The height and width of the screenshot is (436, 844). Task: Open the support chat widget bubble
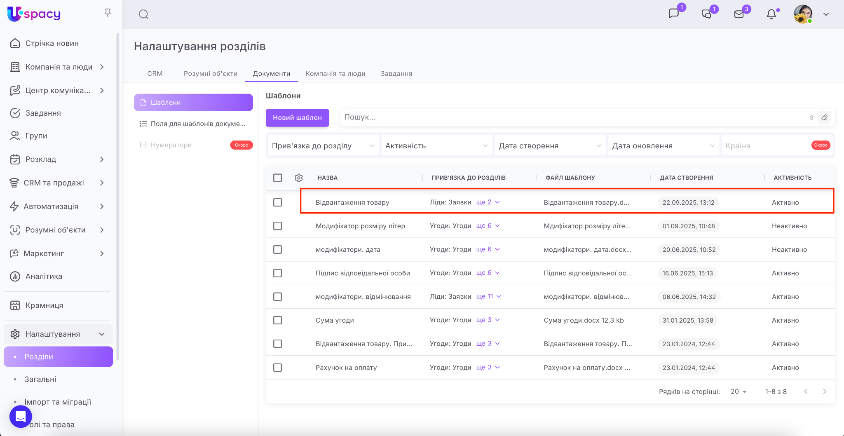point(21,417)
